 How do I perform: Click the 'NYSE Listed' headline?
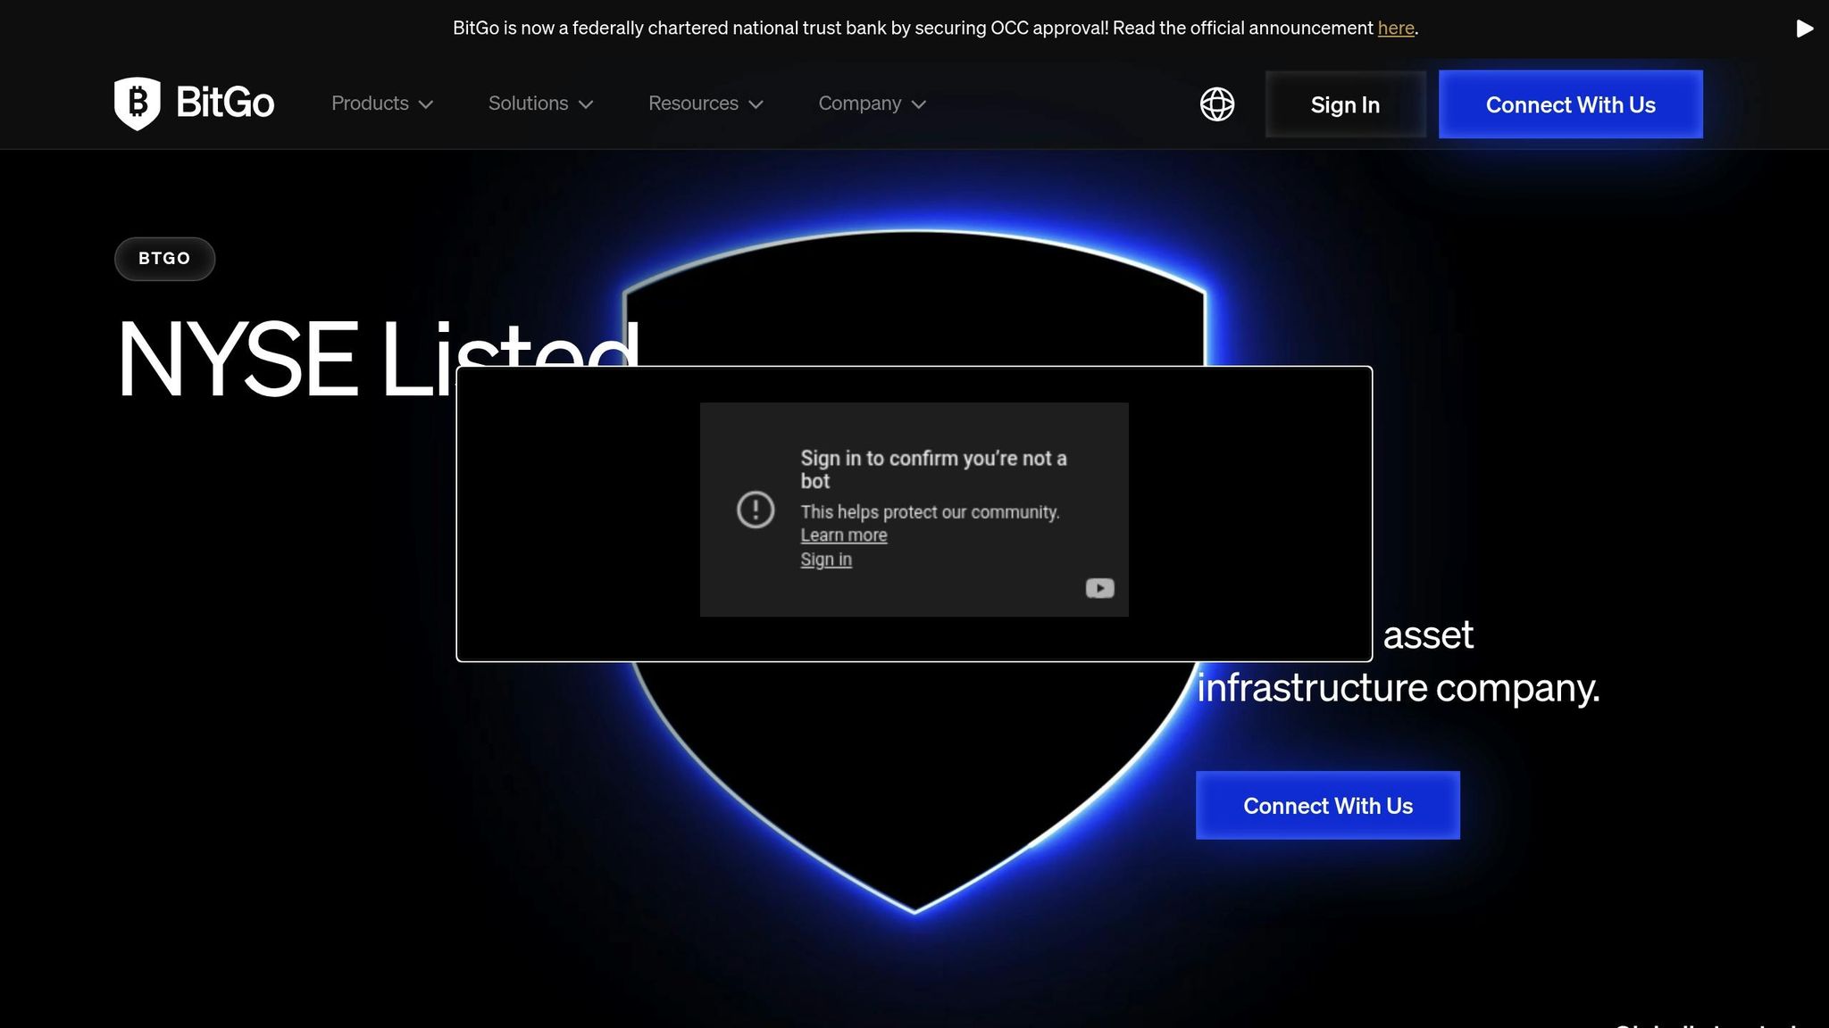[x=379, y=360]
